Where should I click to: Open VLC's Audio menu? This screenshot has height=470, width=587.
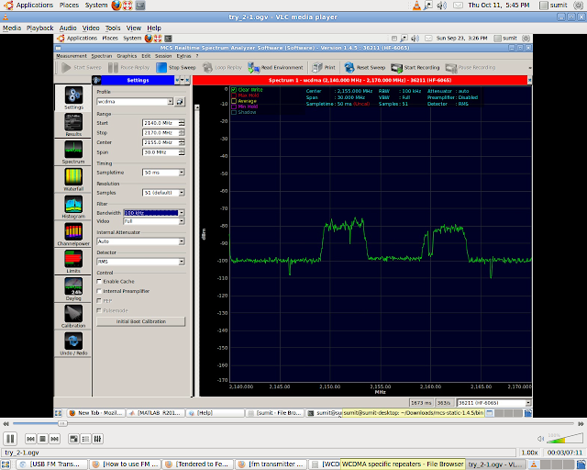[68, 28]
